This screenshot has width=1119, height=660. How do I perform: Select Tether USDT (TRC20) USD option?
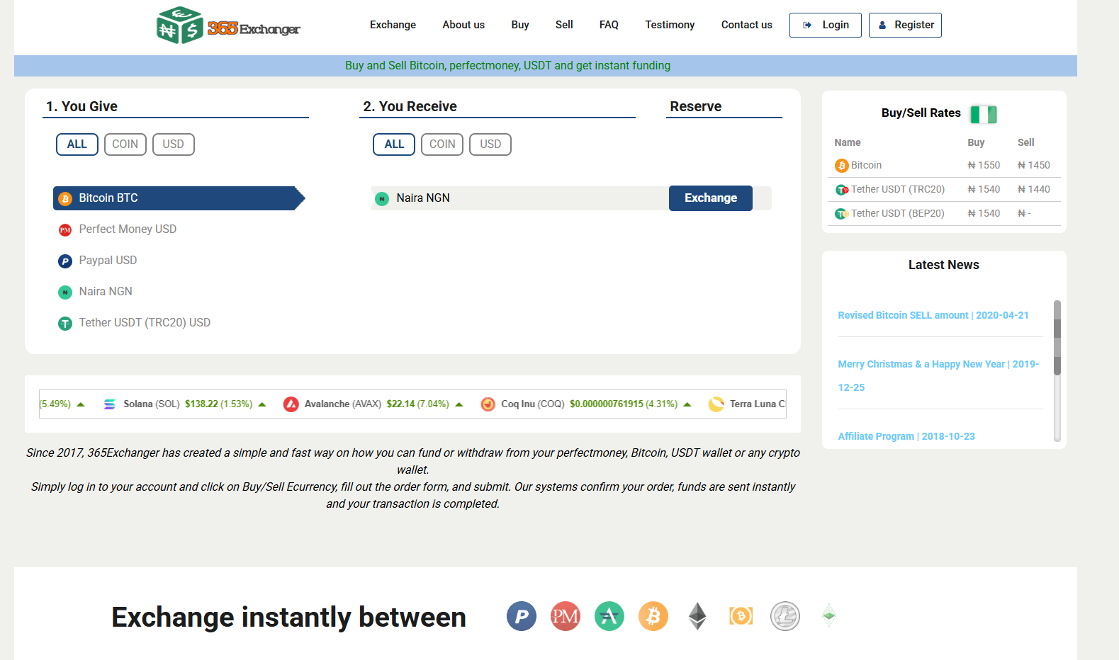tap(145, 323)
